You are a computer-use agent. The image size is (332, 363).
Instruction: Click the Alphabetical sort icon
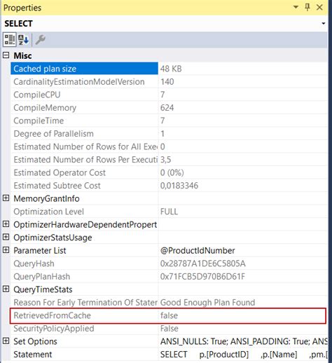(23, 39)
